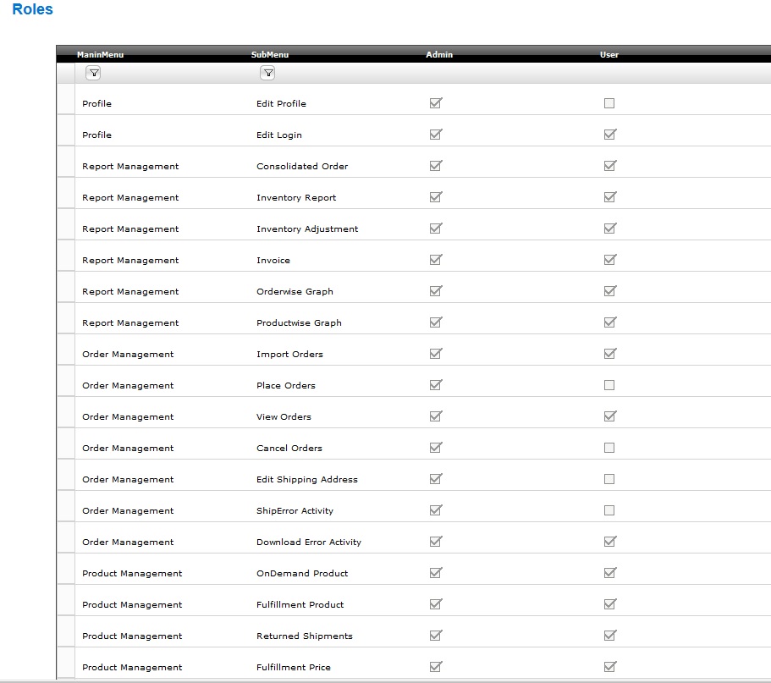Toggle Admin checkbox for Download Error Activity
Viewport: 771px width, 683px height.
[436, 542]
